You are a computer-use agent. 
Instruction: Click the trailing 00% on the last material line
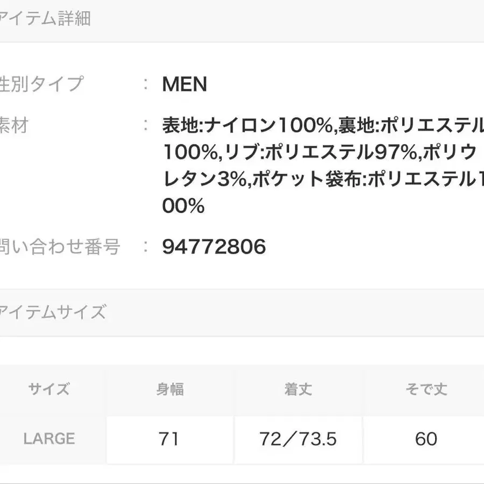(183, 207)
